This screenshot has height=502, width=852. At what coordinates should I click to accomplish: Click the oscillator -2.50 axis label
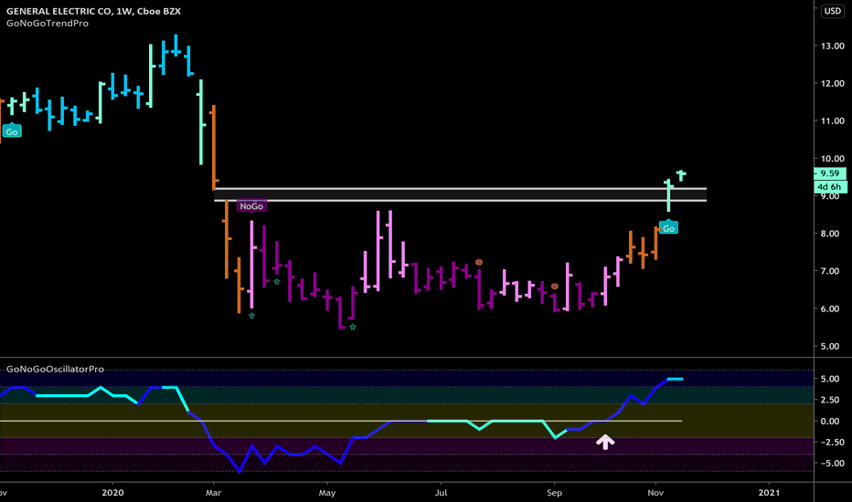click(833, 443)
